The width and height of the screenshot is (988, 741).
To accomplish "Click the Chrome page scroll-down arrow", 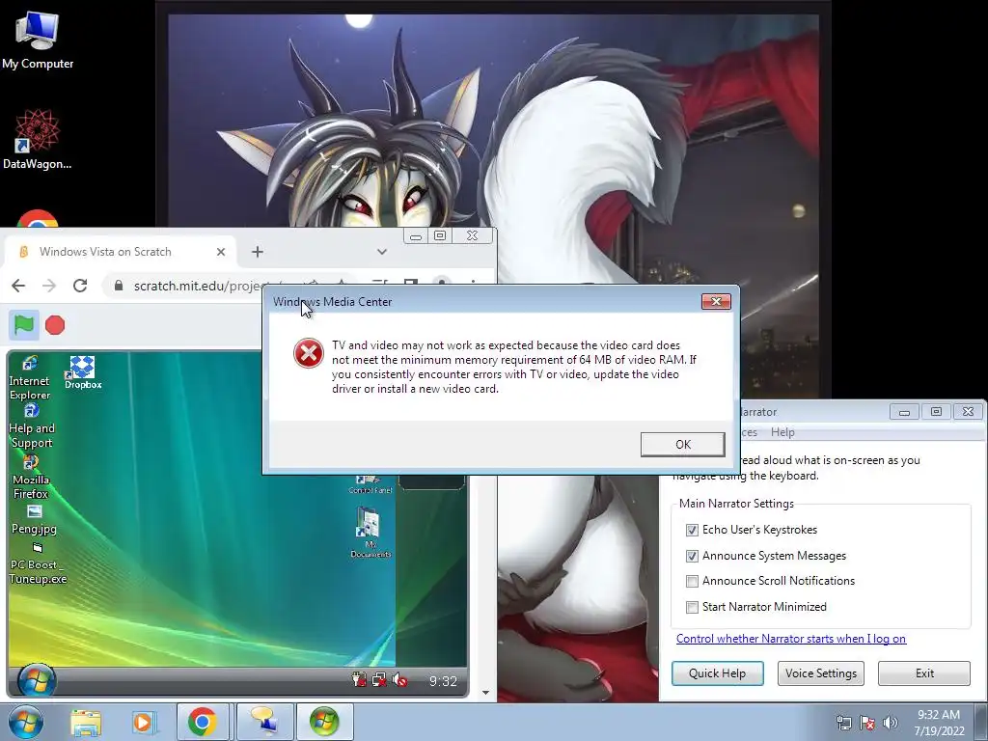I will pyautogui.click(x=485, y=693).
